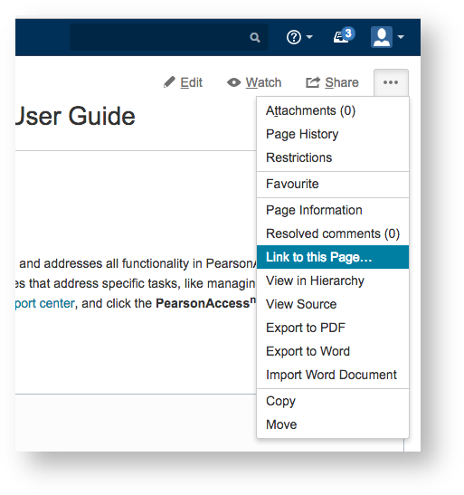Click the Edit pencil icon
The image size is (464, 495).
(x=169, y=82)
